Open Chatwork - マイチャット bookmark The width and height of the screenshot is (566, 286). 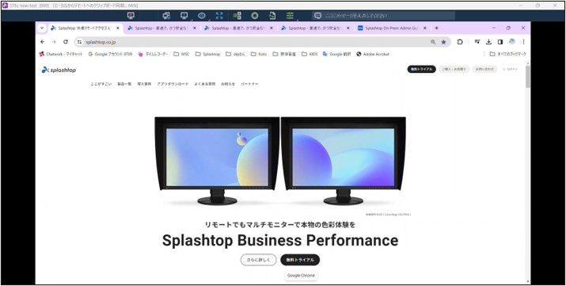point(61,54)
